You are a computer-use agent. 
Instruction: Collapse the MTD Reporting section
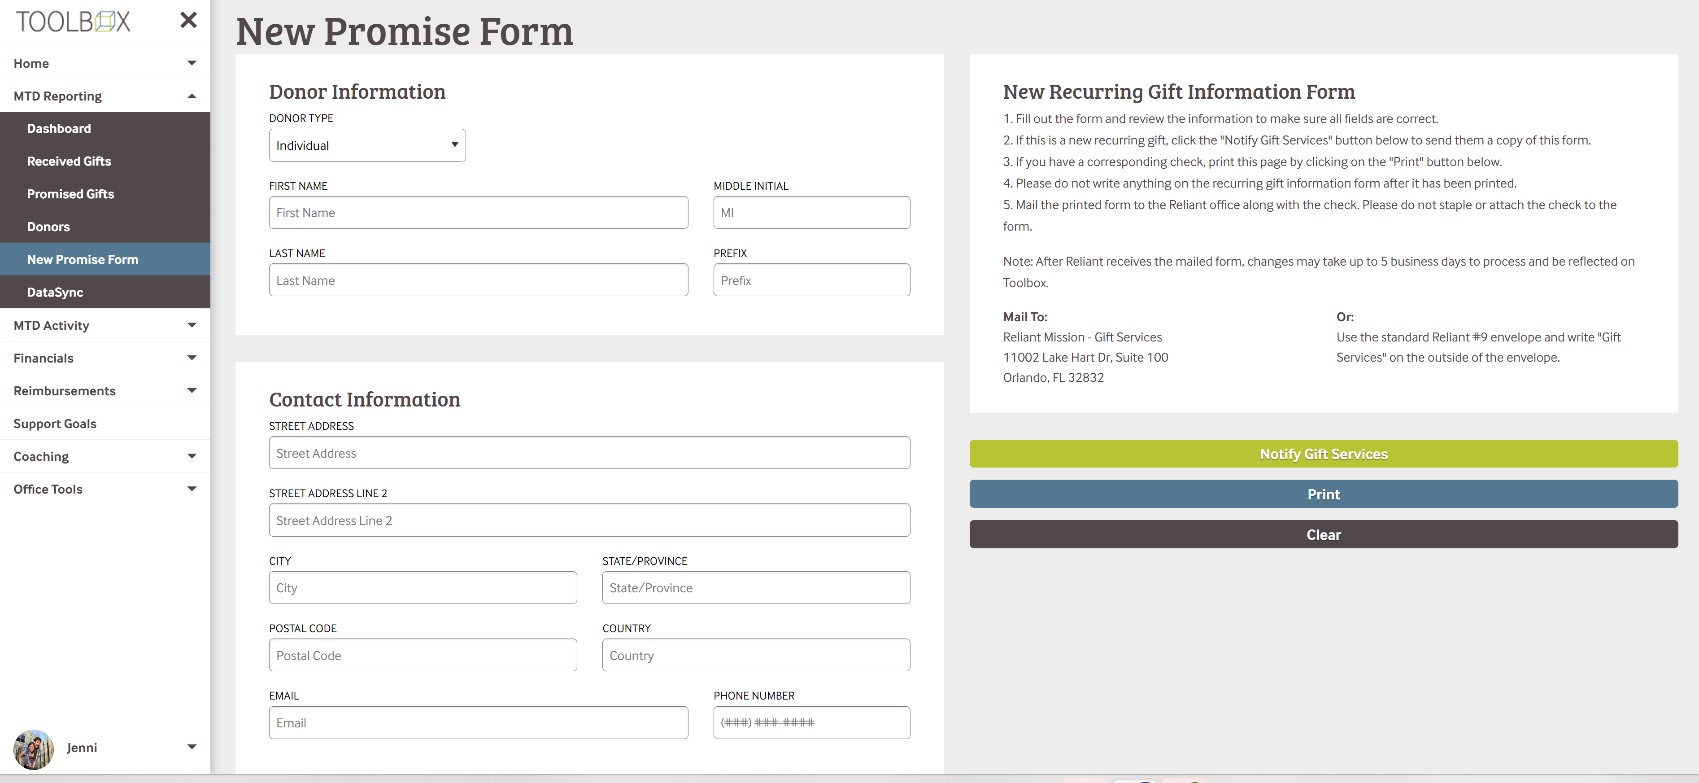pos(192,96)
